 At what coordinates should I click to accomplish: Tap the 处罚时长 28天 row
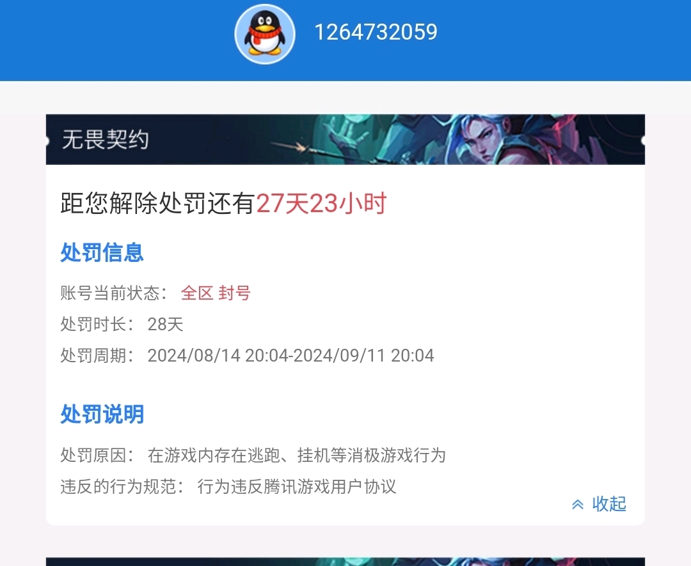[x=122, y=325]
